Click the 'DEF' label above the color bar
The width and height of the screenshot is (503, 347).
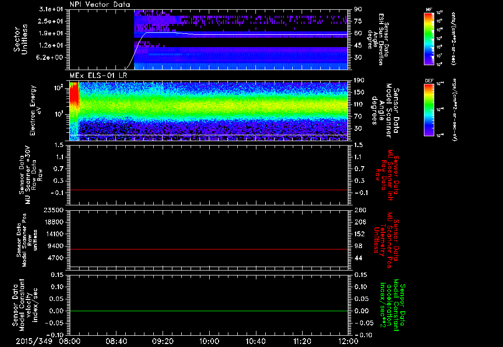pyautogui.click(x=429, y=81)
